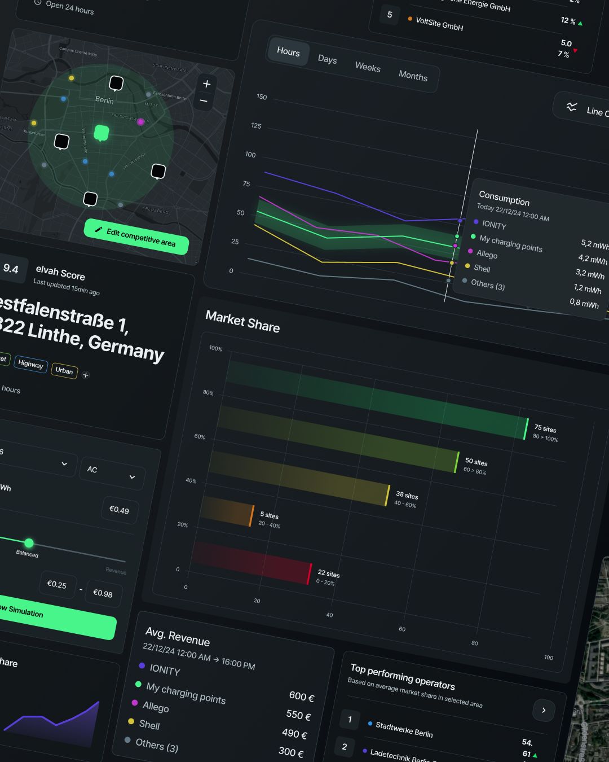The image size is (609, 762).
Task: Click the Line chart type icon
Action: click(572, 107)
